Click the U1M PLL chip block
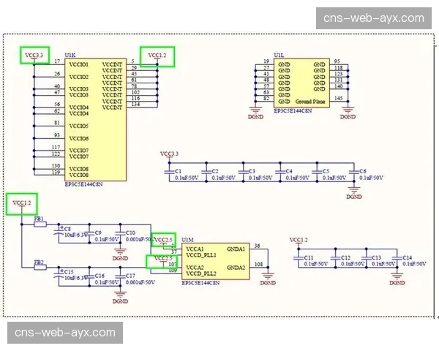 (x=216, y=260)
